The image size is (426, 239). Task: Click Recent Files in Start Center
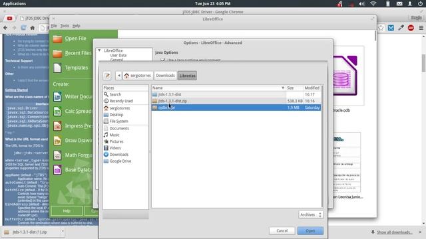[x=72, y=53]
